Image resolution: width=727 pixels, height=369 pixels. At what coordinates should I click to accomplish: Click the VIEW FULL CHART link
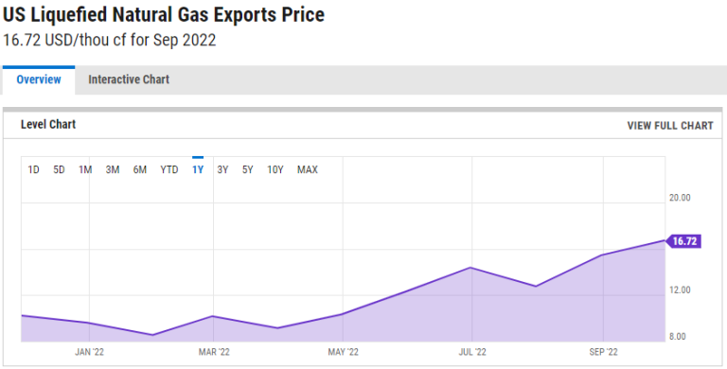[x=670, y=126]
